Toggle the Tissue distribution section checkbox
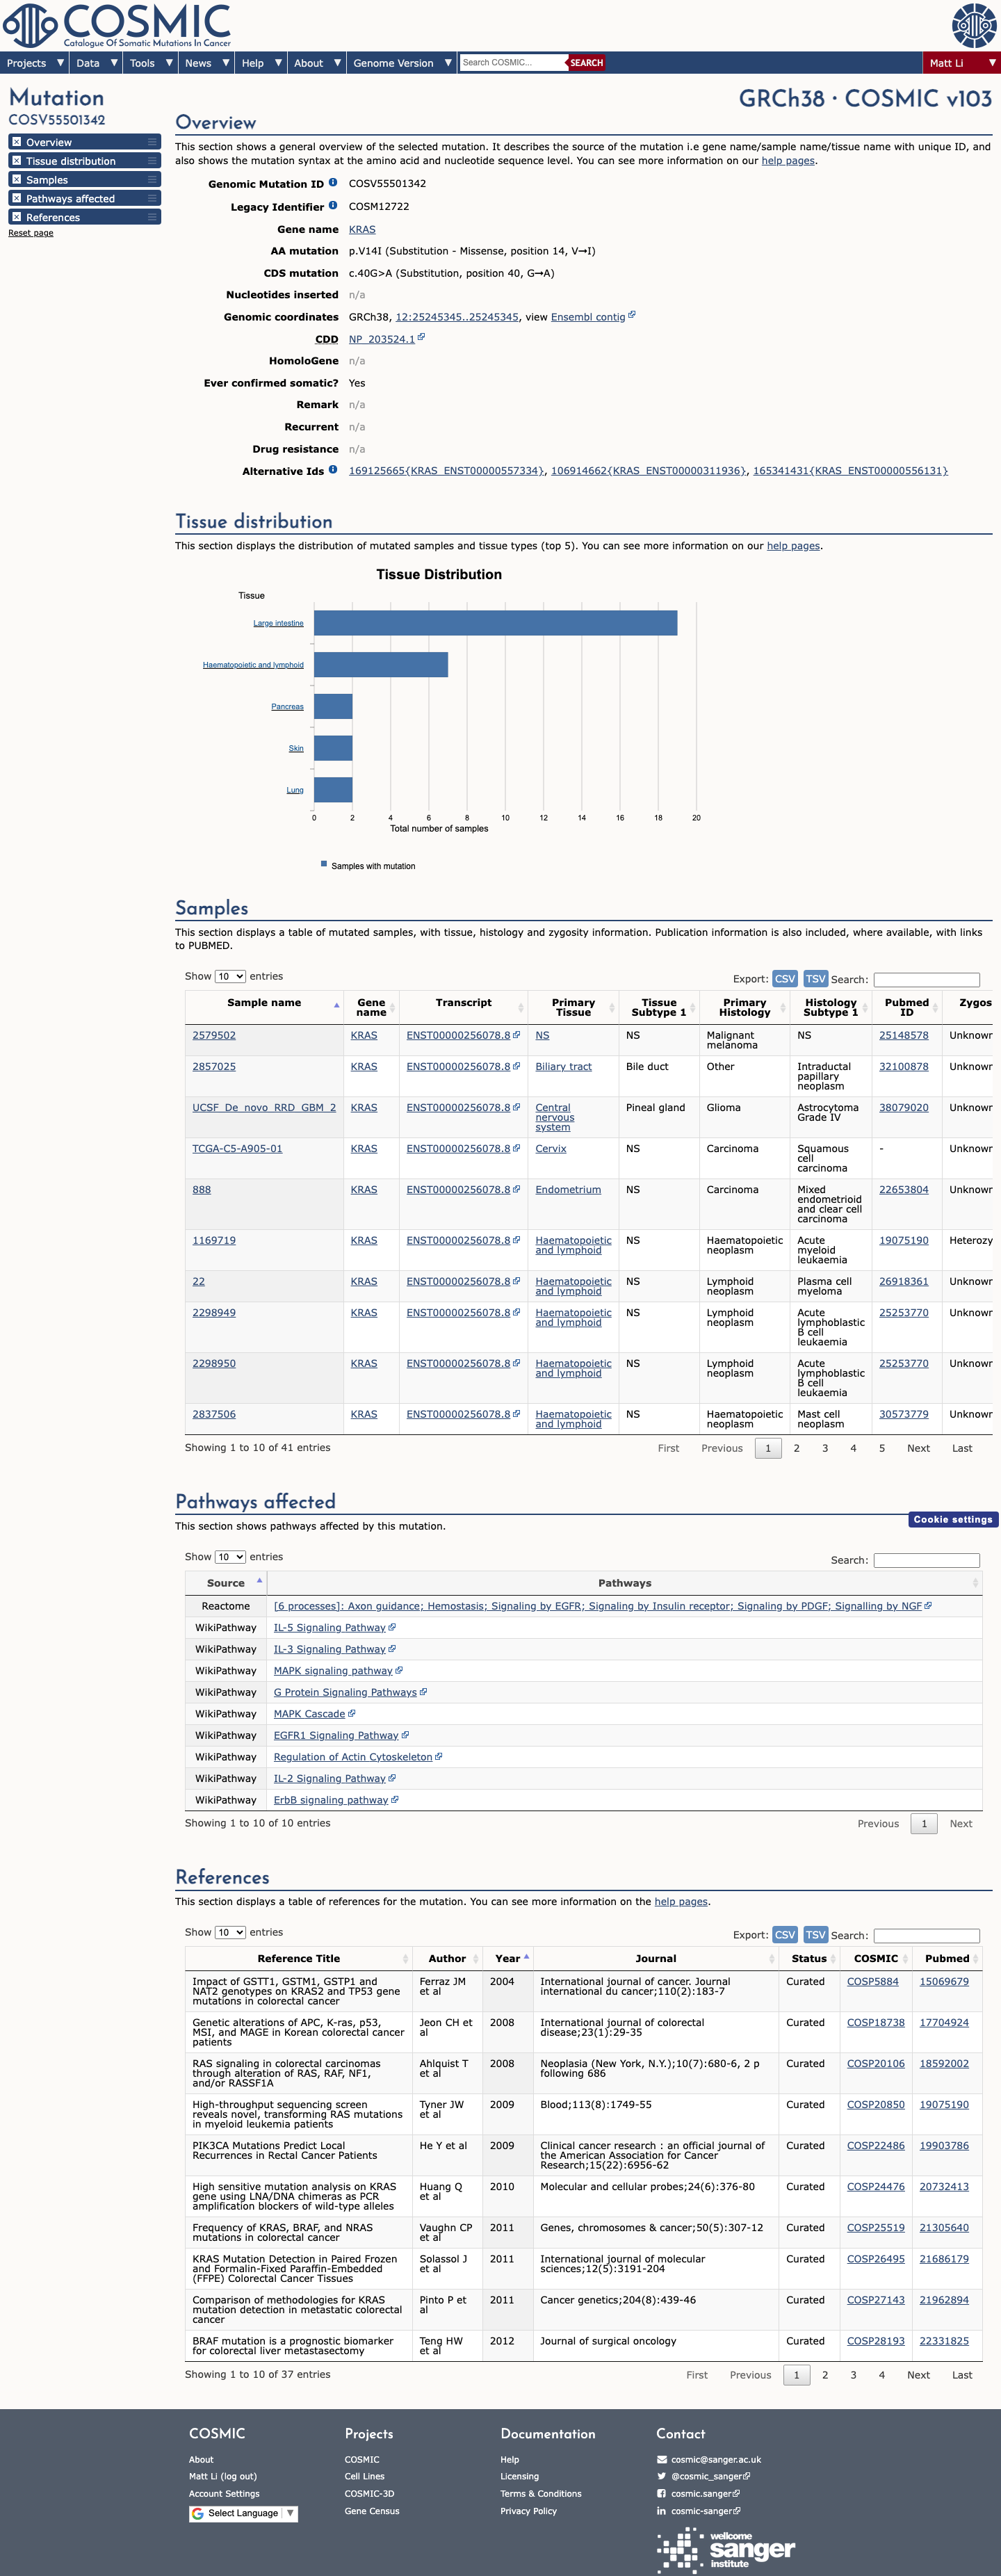This screenshot has height=2576, width=1001. pos(16,161)
